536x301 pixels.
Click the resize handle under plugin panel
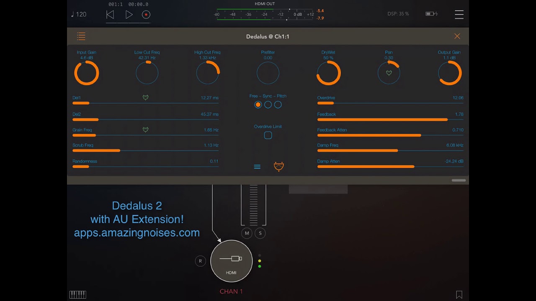tap(459, 180)
